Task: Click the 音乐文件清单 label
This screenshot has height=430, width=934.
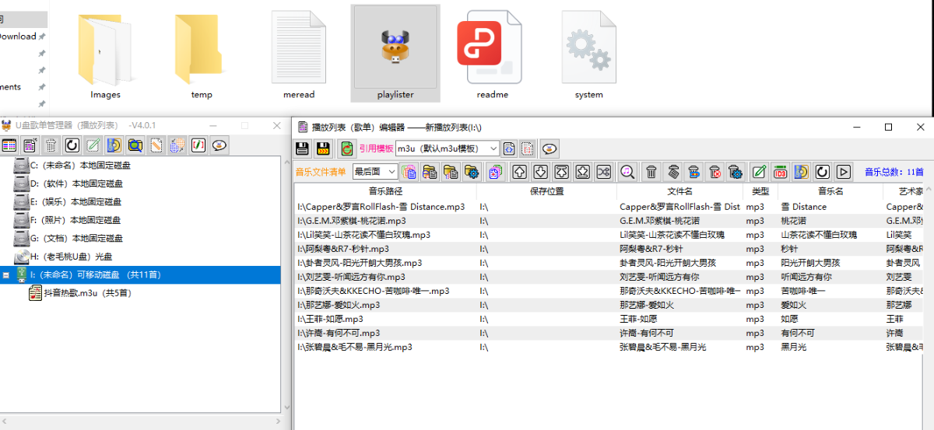Action: pos(321,172)
